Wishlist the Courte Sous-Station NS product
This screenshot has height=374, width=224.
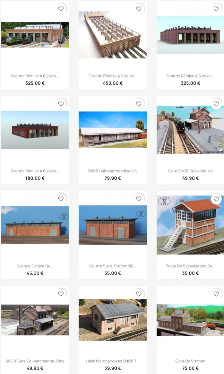(x=139, y=199)
